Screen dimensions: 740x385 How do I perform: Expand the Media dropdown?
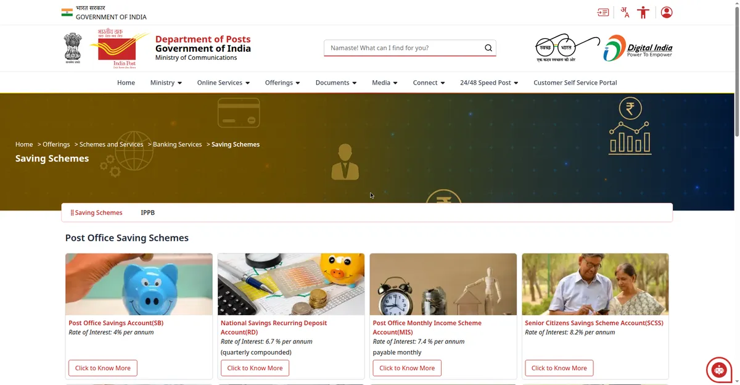[x=385, y=83]
